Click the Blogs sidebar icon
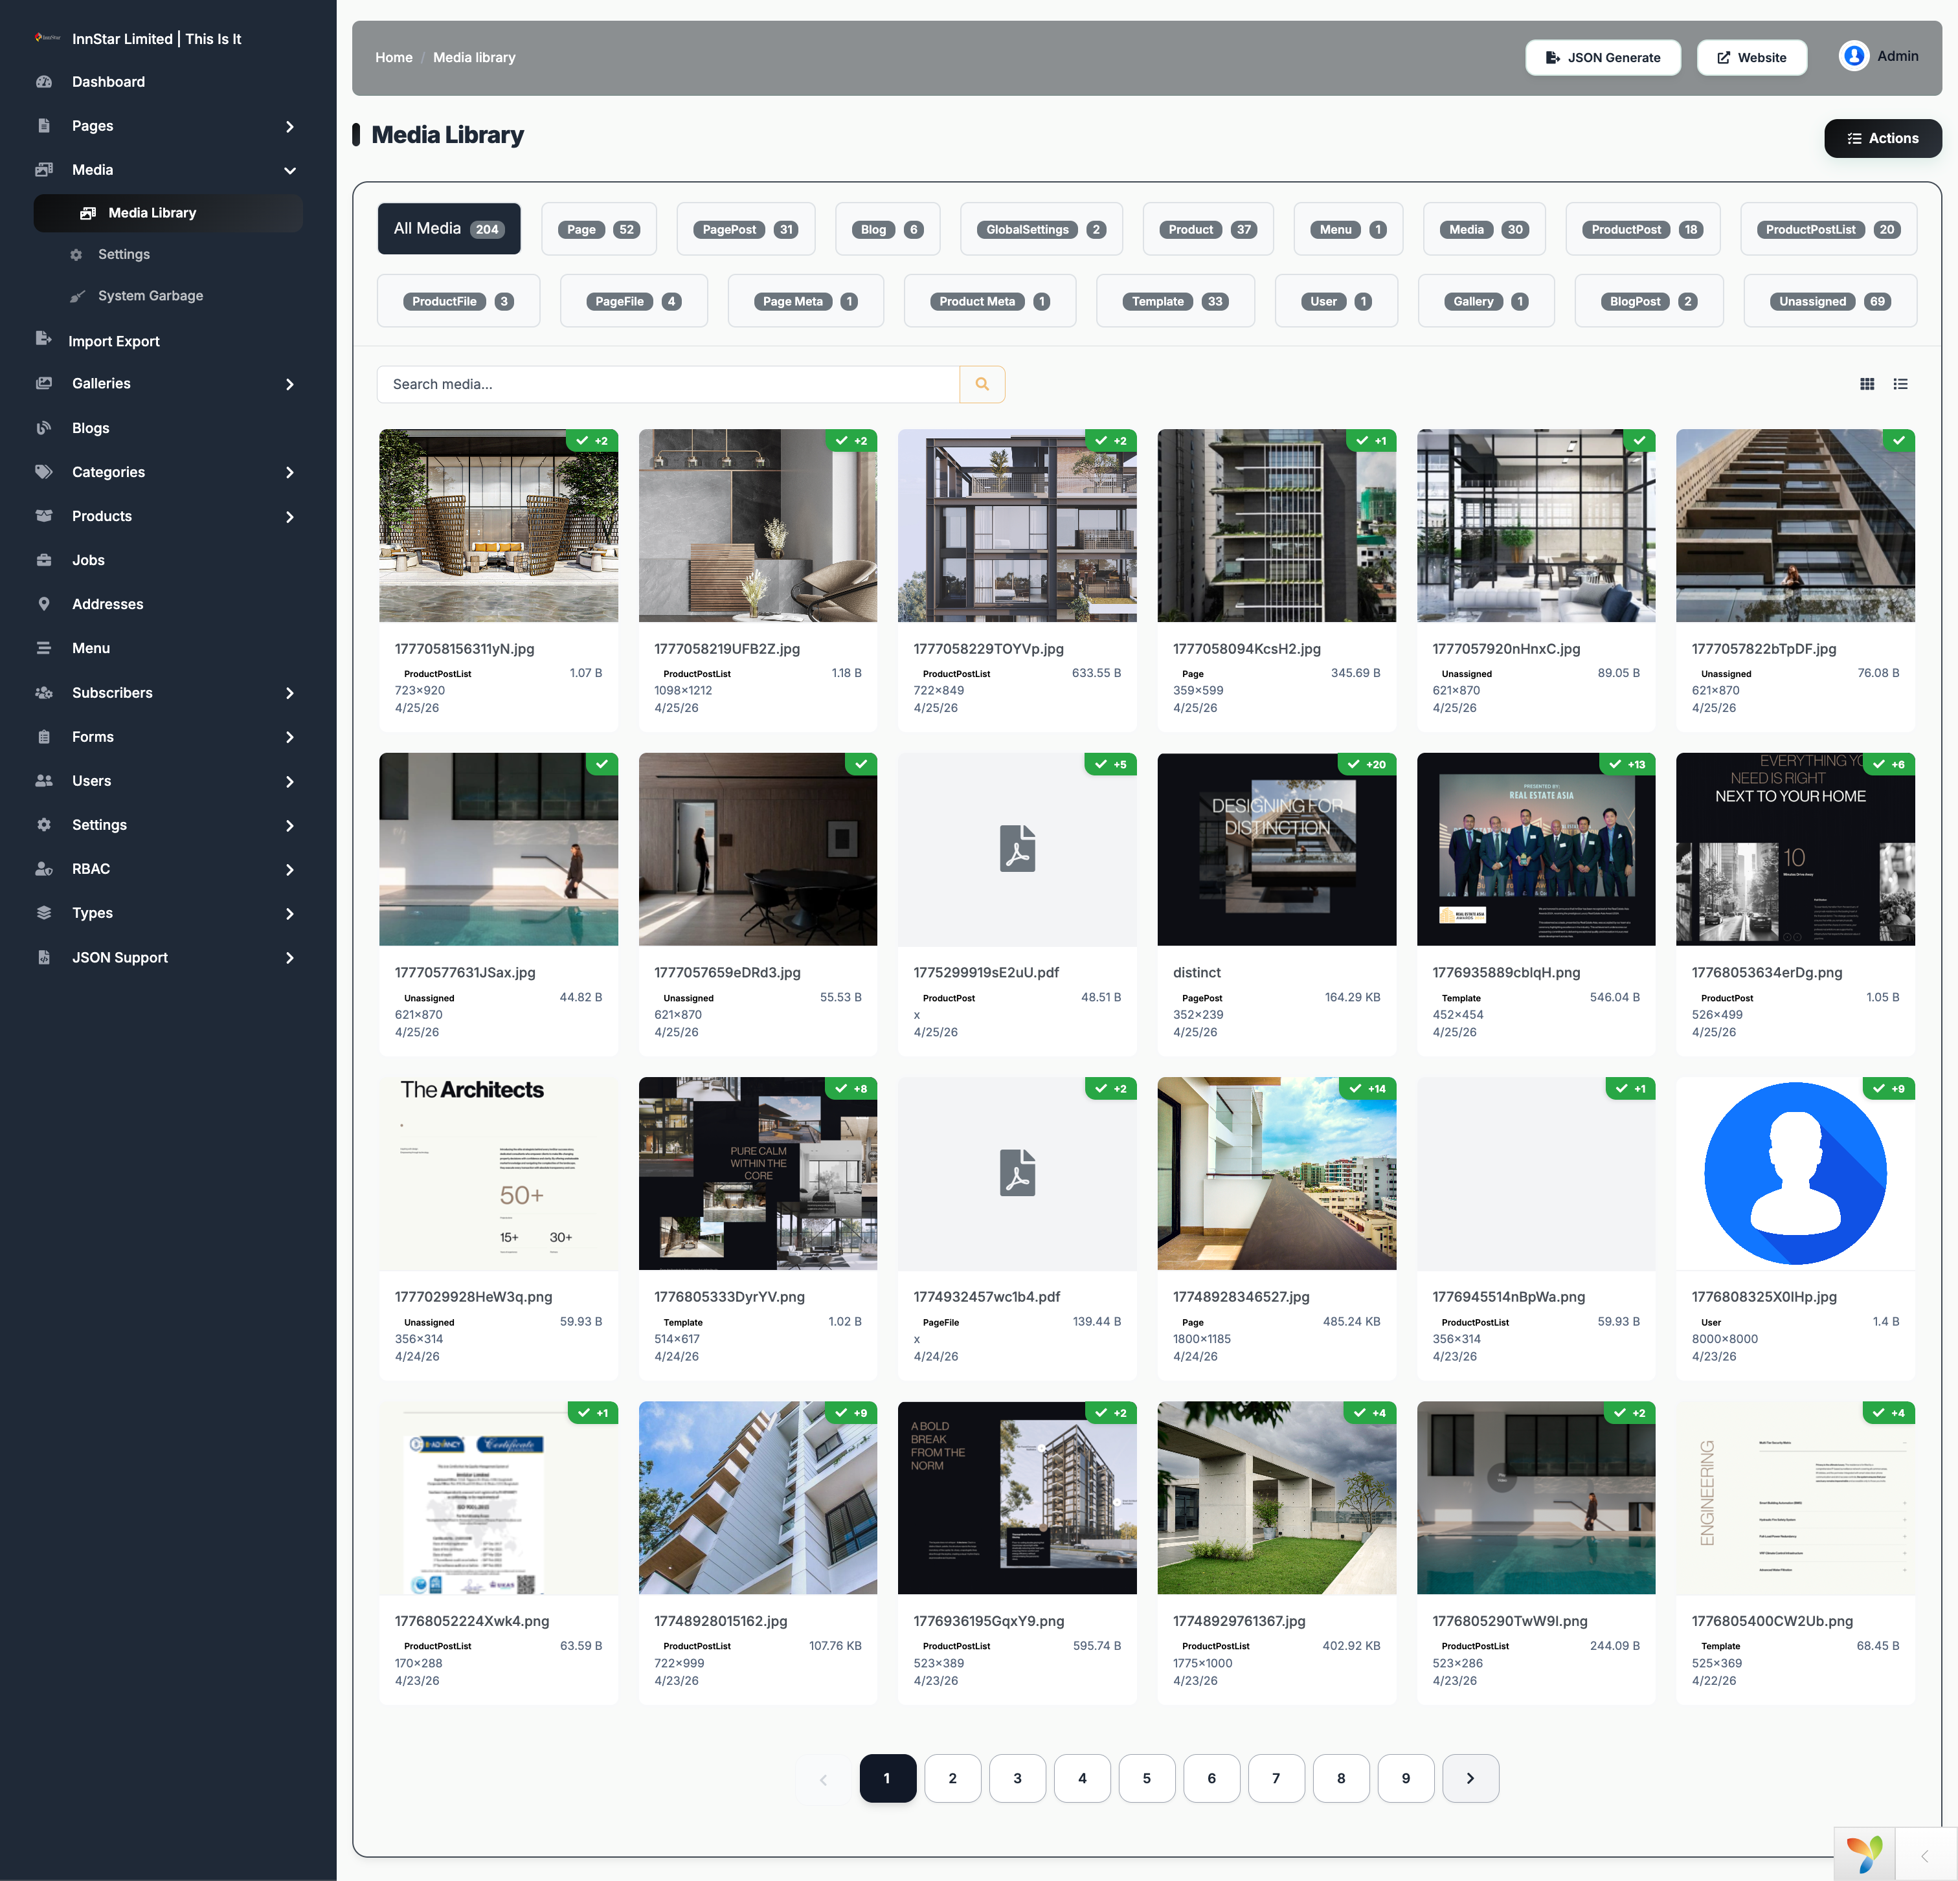 (x=44, y=429)
